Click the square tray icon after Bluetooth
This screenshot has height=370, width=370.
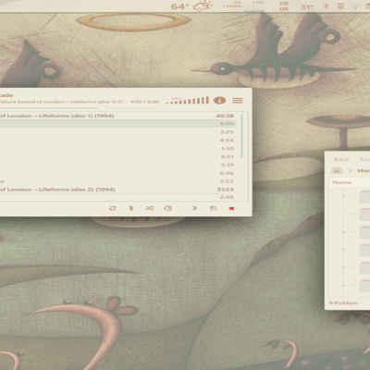click(x=340, y=6)
